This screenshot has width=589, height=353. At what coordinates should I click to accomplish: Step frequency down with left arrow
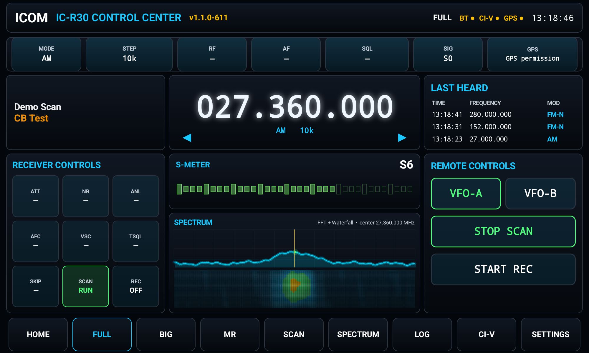coord(187,138)
